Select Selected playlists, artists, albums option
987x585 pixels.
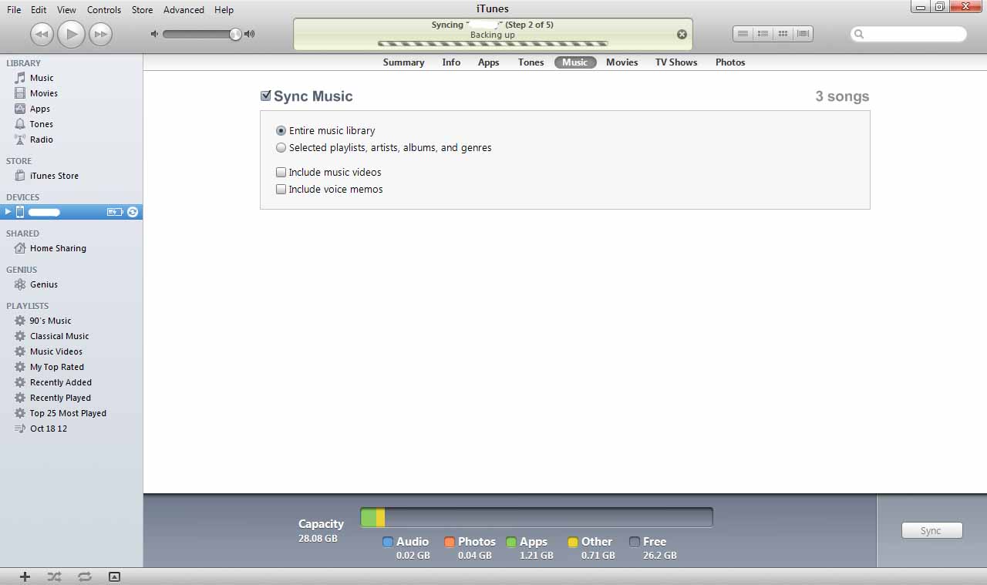point(281,148)
